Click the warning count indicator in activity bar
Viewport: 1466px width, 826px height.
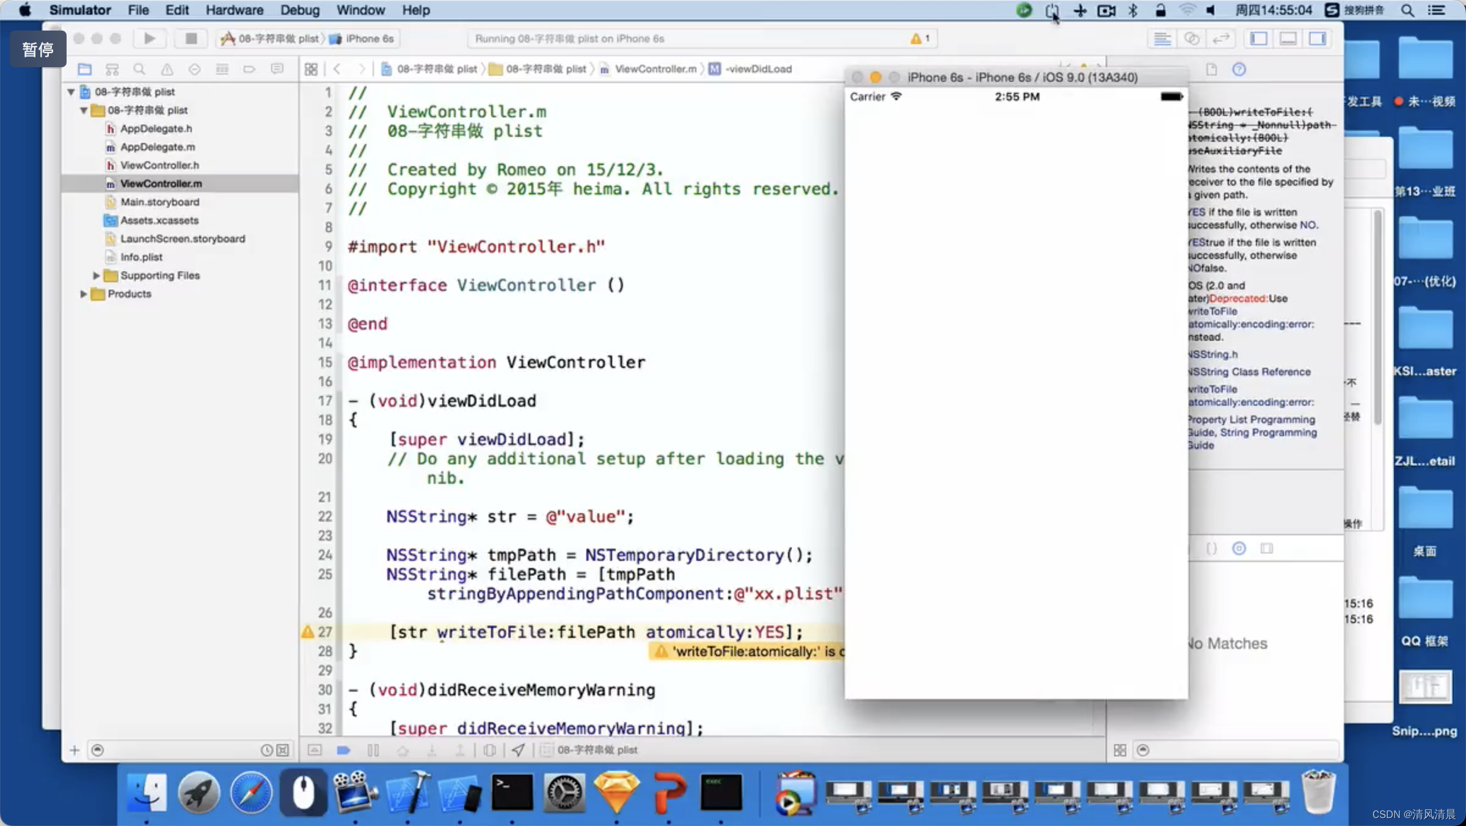(x=920, y=38)
